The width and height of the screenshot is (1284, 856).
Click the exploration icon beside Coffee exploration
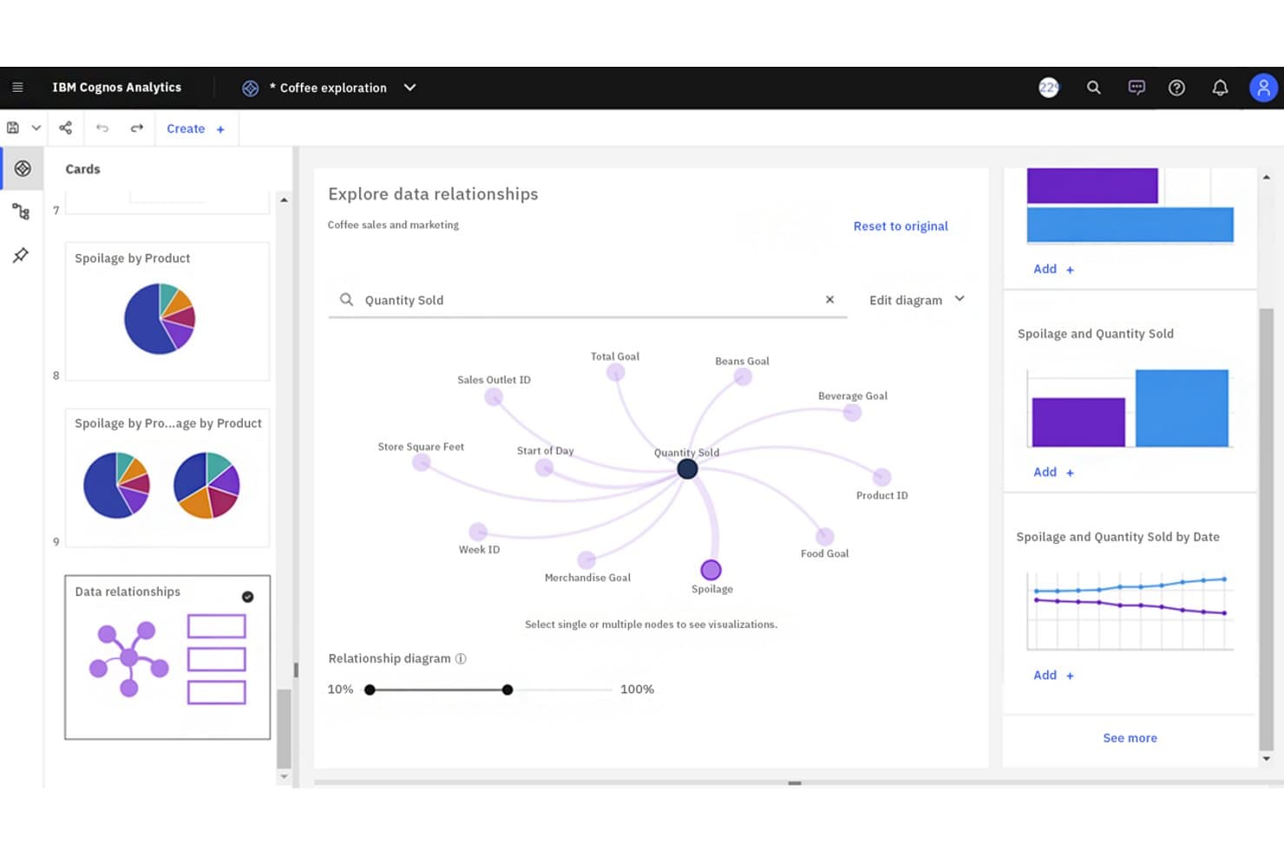pyautogui.click(x=250, y=88)
